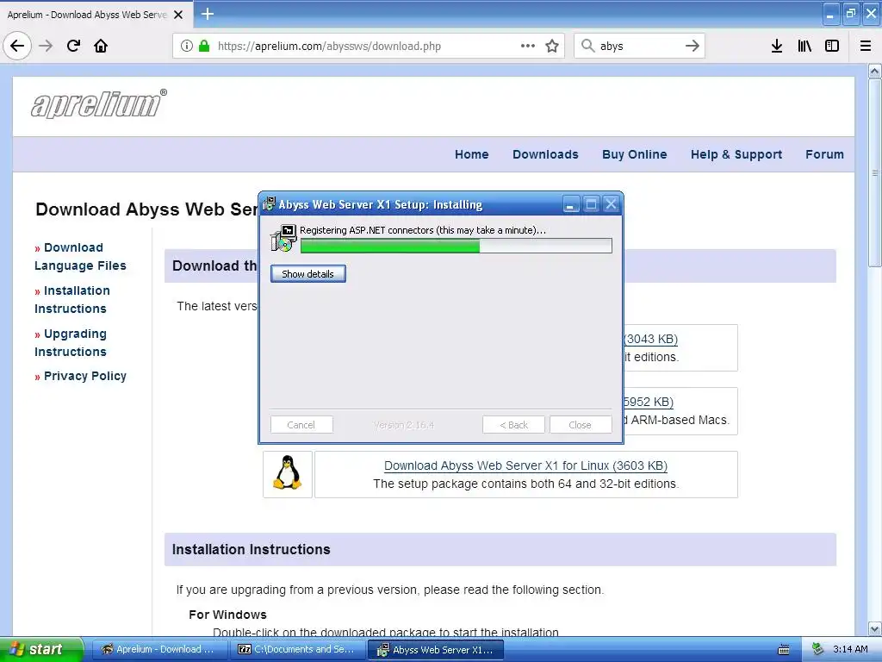
Task: Click the installation progress bar
Action: (x=457, y=246)
